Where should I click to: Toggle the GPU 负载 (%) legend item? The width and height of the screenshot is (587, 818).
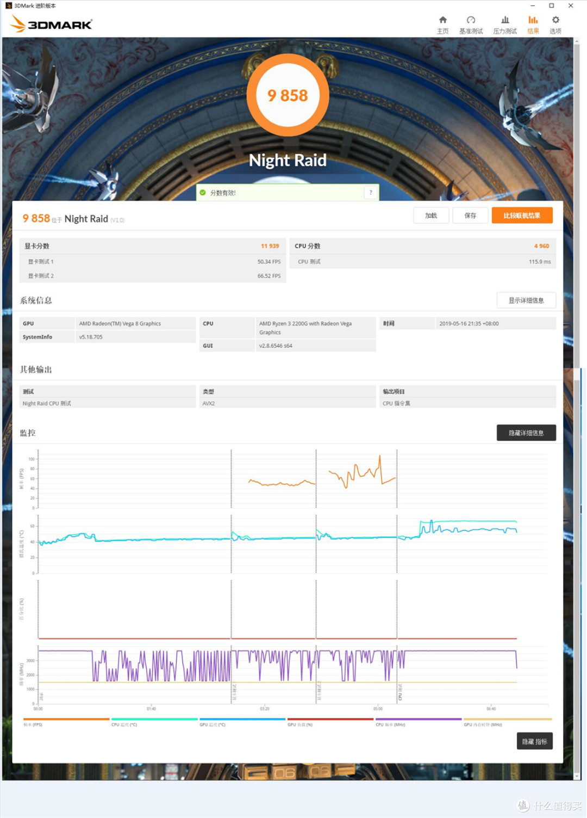(x=330, y=722)
